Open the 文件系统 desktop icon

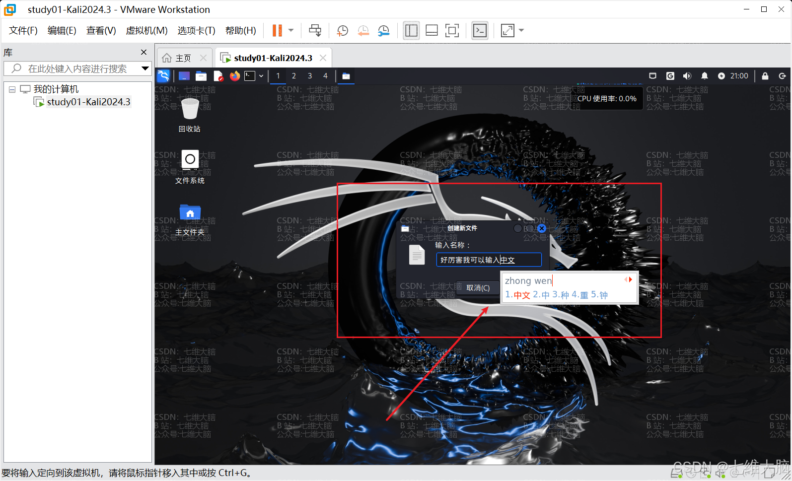[x=190, y=167]
